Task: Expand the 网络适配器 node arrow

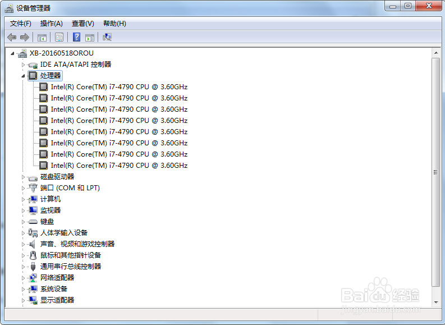Action: click(x=23, y=278)
